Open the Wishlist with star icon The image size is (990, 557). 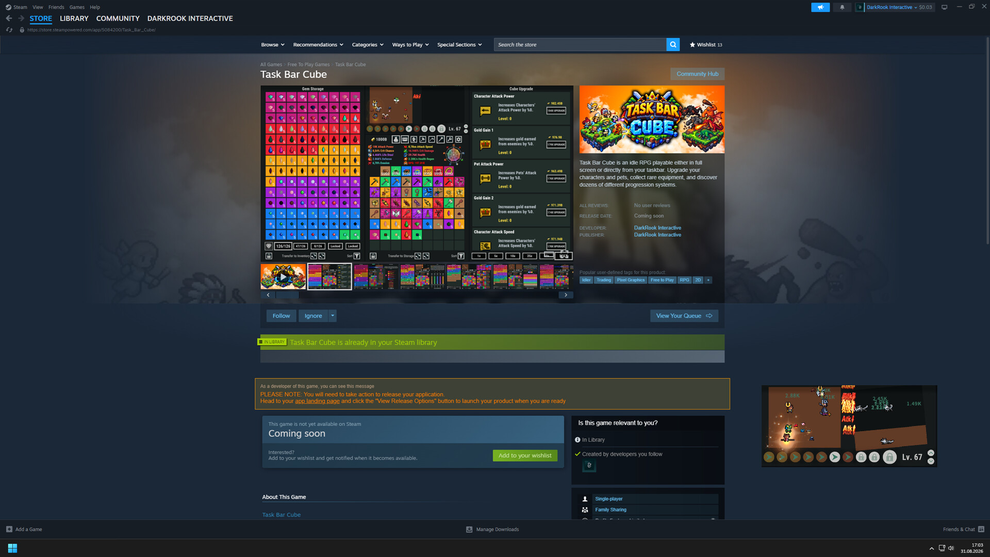coord(706,45)
